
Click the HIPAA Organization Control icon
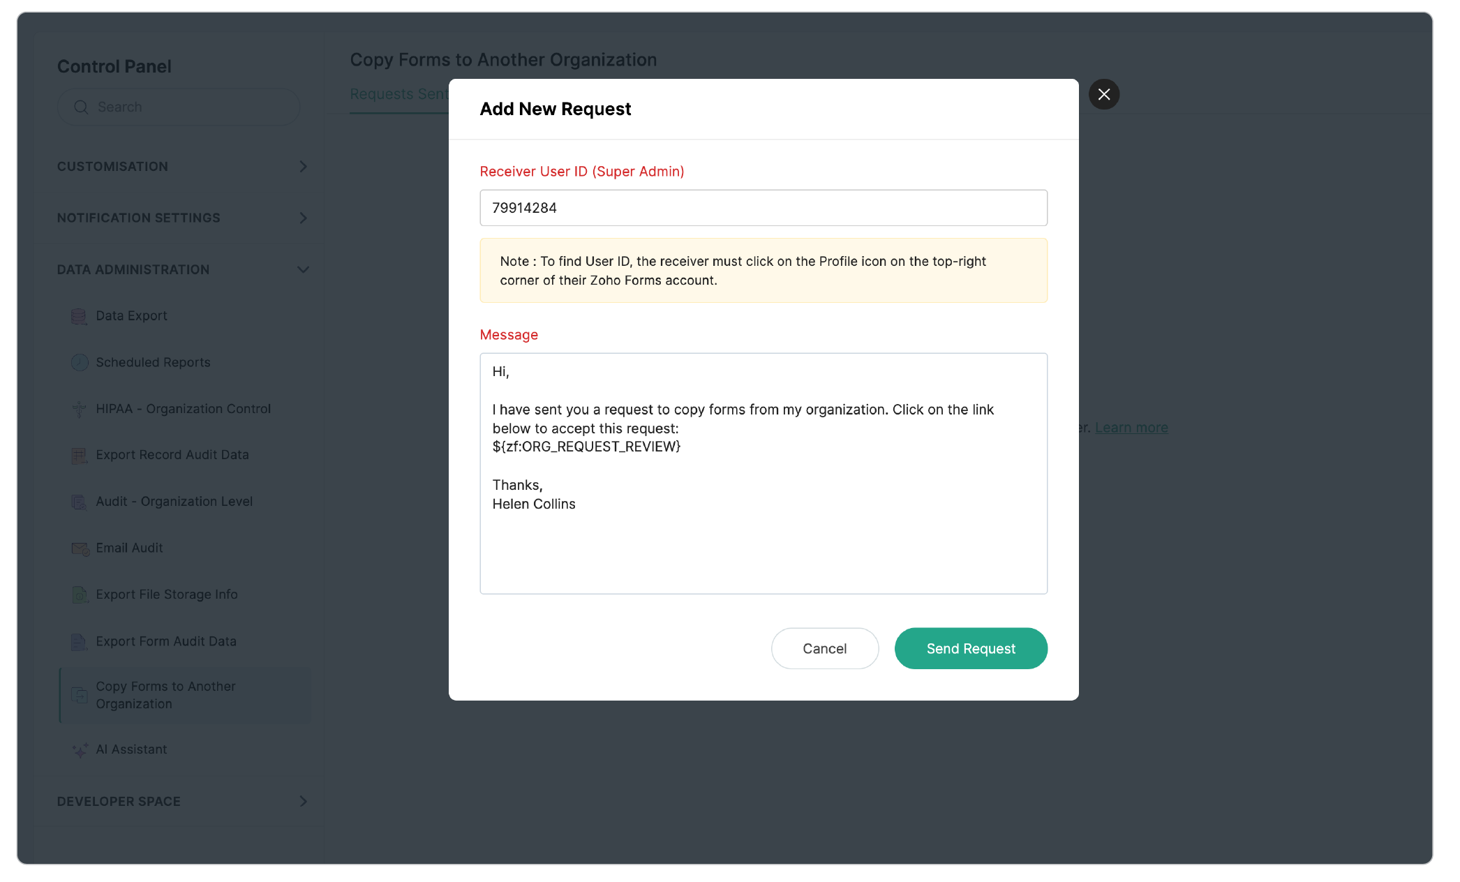80,409
